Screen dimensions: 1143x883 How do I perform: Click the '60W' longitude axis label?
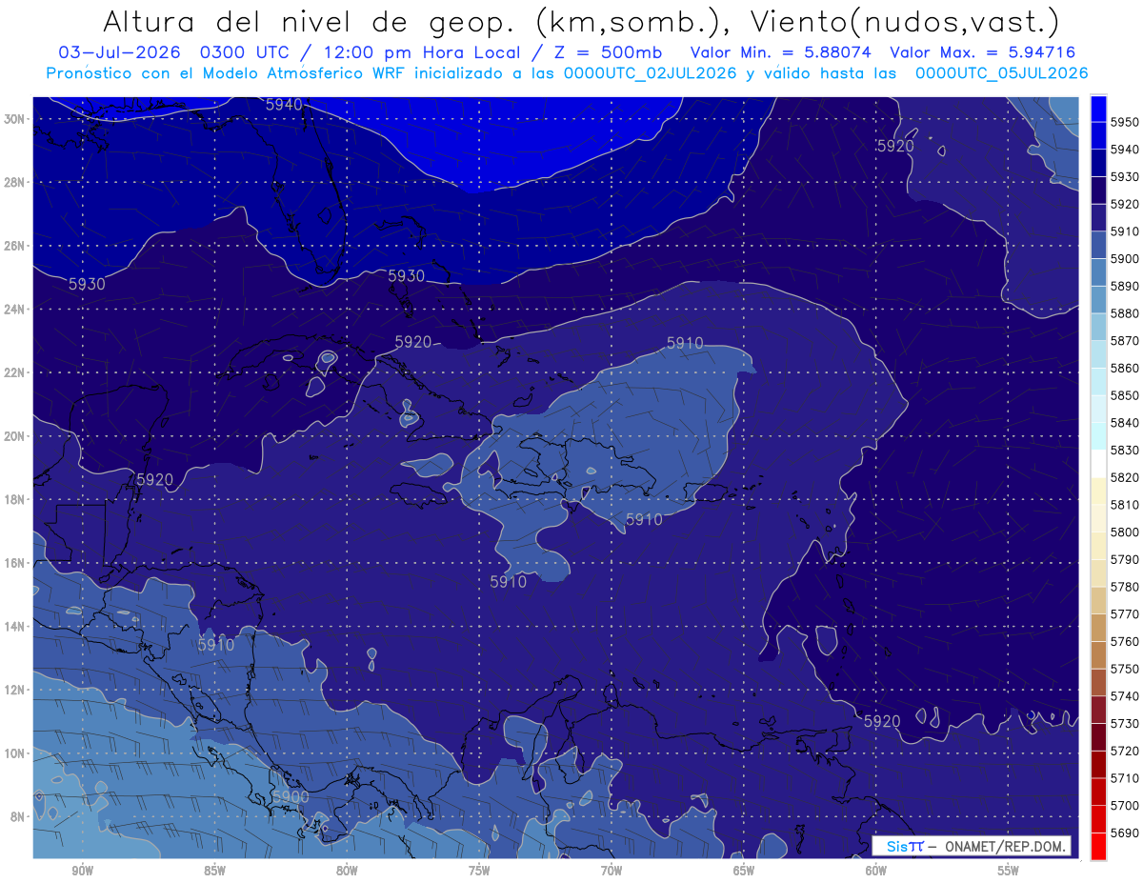pyautogui.click(x=876, y=871)
